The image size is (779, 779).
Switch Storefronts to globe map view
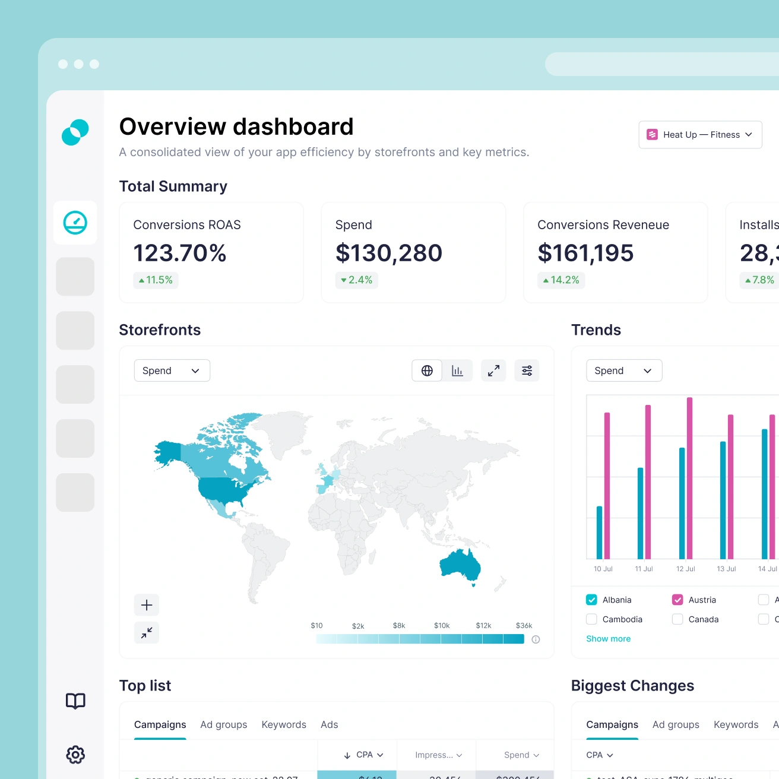coord(427,370)
